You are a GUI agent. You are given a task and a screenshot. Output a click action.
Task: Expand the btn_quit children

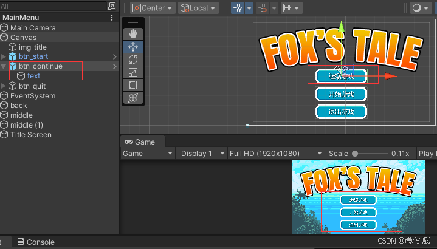4,86
